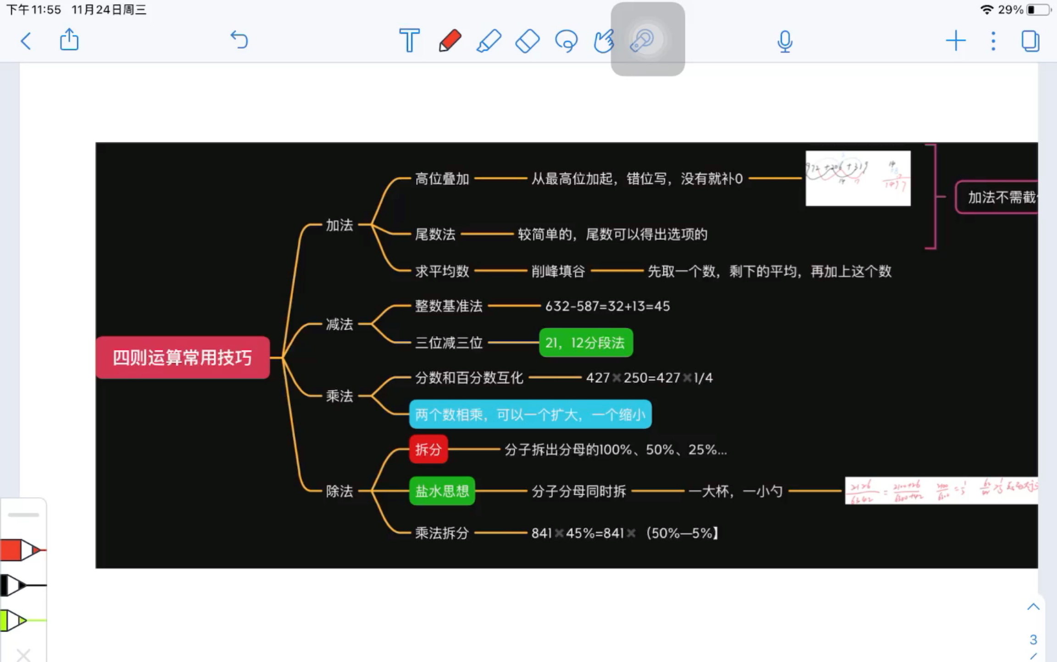Select the Eraser tool
This screenshot has width=1057, height=662.
coord(528,41)
